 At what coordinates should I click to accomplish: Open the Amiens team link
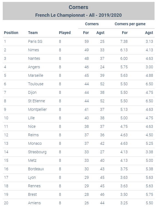[34, 203]
